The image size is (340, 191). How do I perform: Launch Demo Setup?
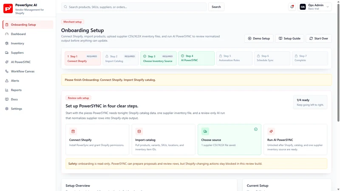click(x=259, y=39)
